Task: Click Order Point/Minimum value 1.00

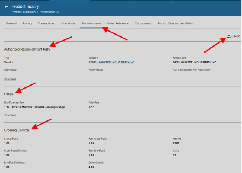Action: [x=7, y=155]
